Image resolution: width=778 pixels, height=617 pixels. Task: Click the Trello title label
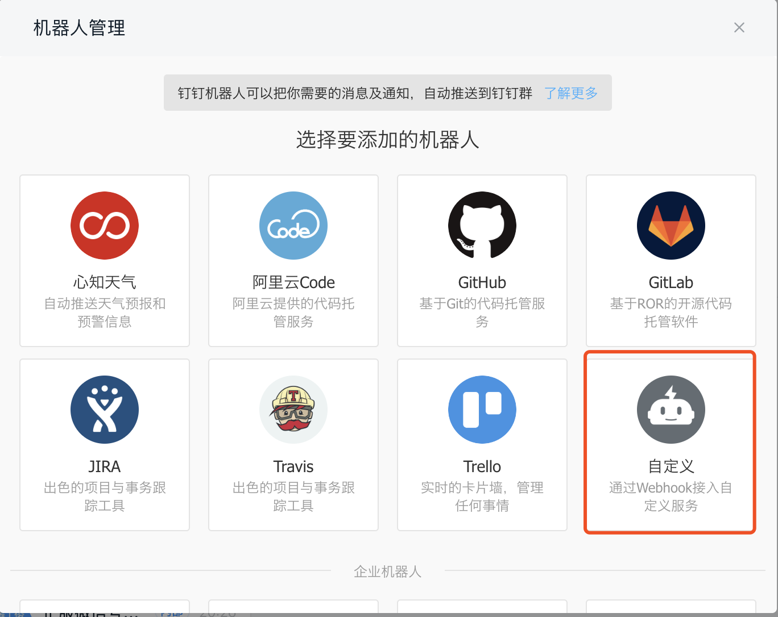tap(482, 466)
